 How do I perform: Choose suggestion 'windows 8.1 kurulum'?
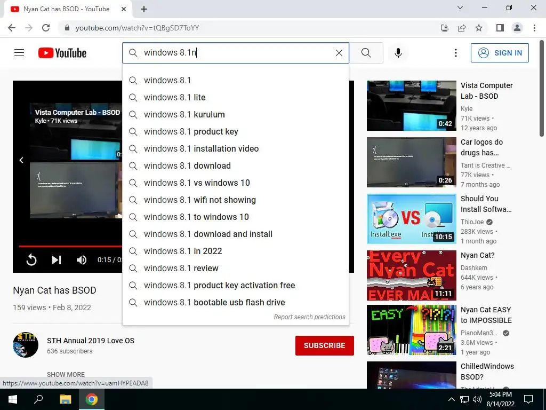coord(235,114)
